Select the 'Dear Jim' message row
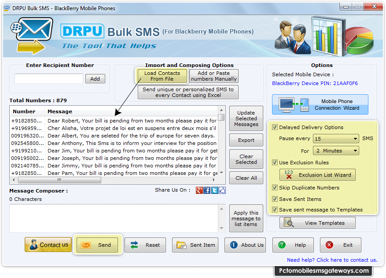The width and height of the screenshot is (386, 278). [x=114, y=151]
